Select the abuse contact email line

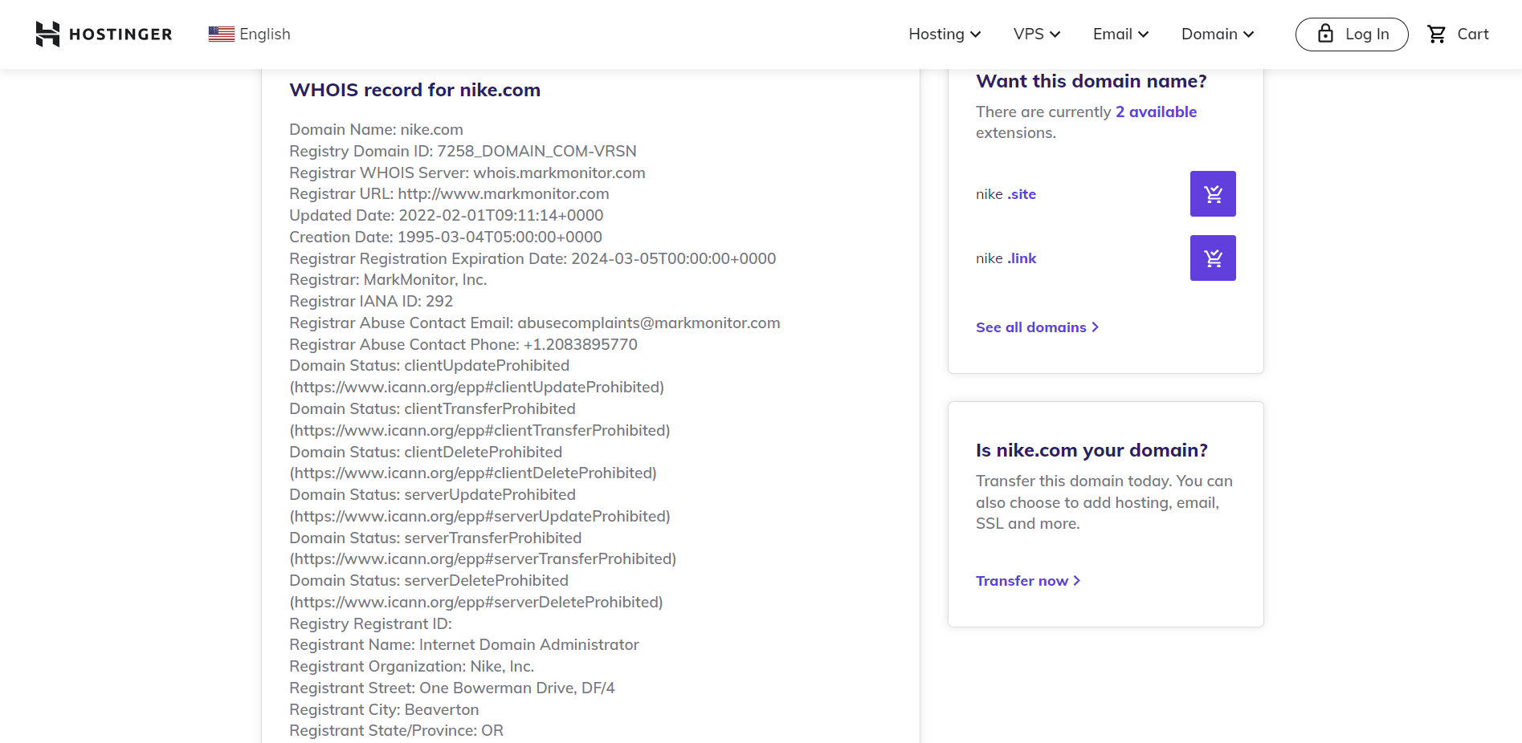click(x=535, y=323)
